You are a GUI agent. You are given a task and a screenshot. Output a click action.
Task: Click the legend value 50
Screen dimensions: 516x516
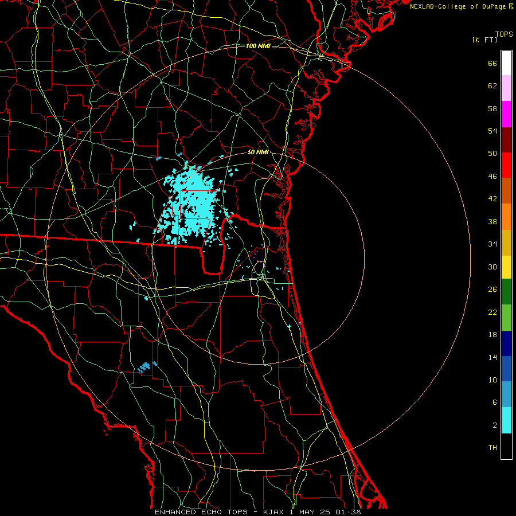[492, 154]
